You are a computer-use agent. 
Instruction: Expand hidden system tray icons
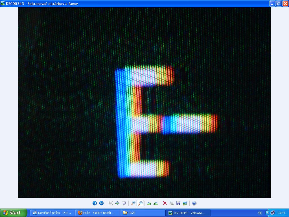pos(268,213)
